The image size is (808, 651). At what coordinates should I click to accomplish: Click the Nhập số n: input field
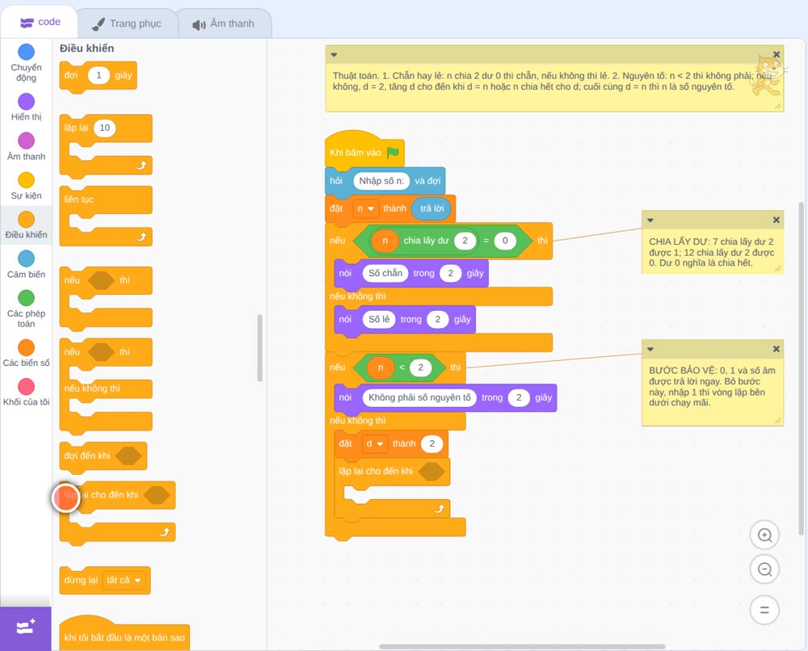(x=381, y=181)
